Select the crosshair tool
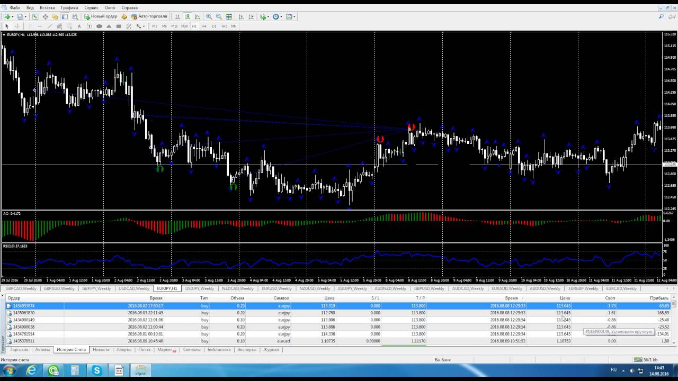Viewport: 678px width, 381px height. [17, 26]
